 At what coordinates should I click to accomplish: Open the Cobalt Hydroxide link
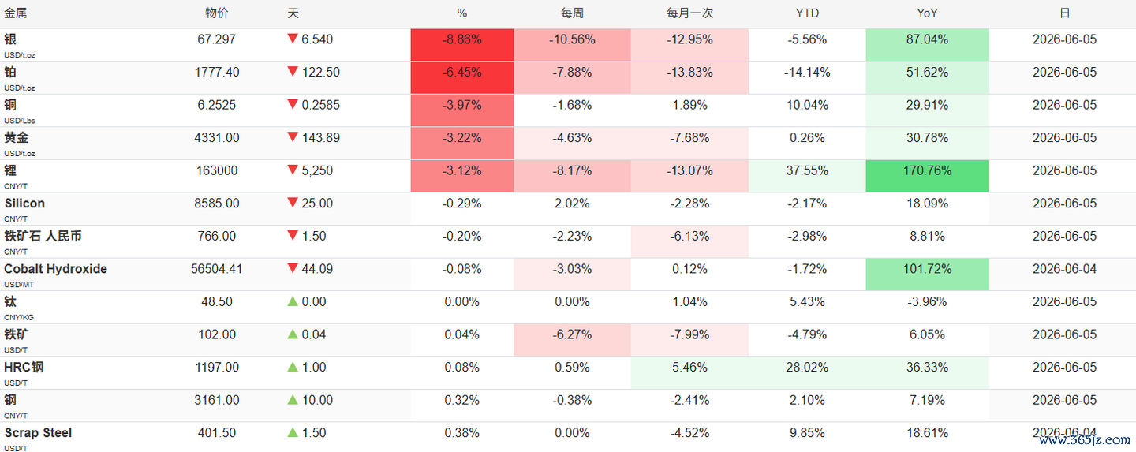point(55,269)
